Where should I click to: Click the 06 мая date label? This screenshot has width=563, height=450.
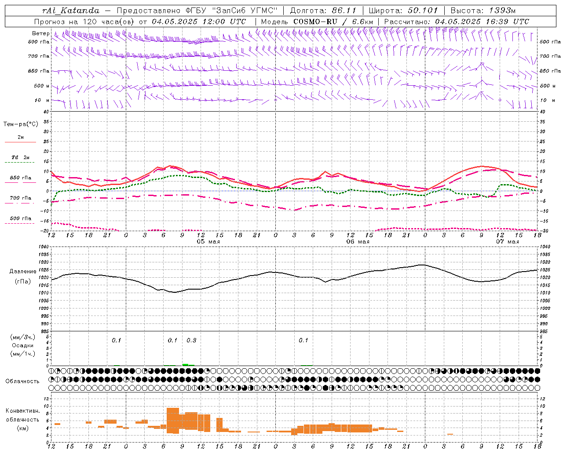pos(358,242)
